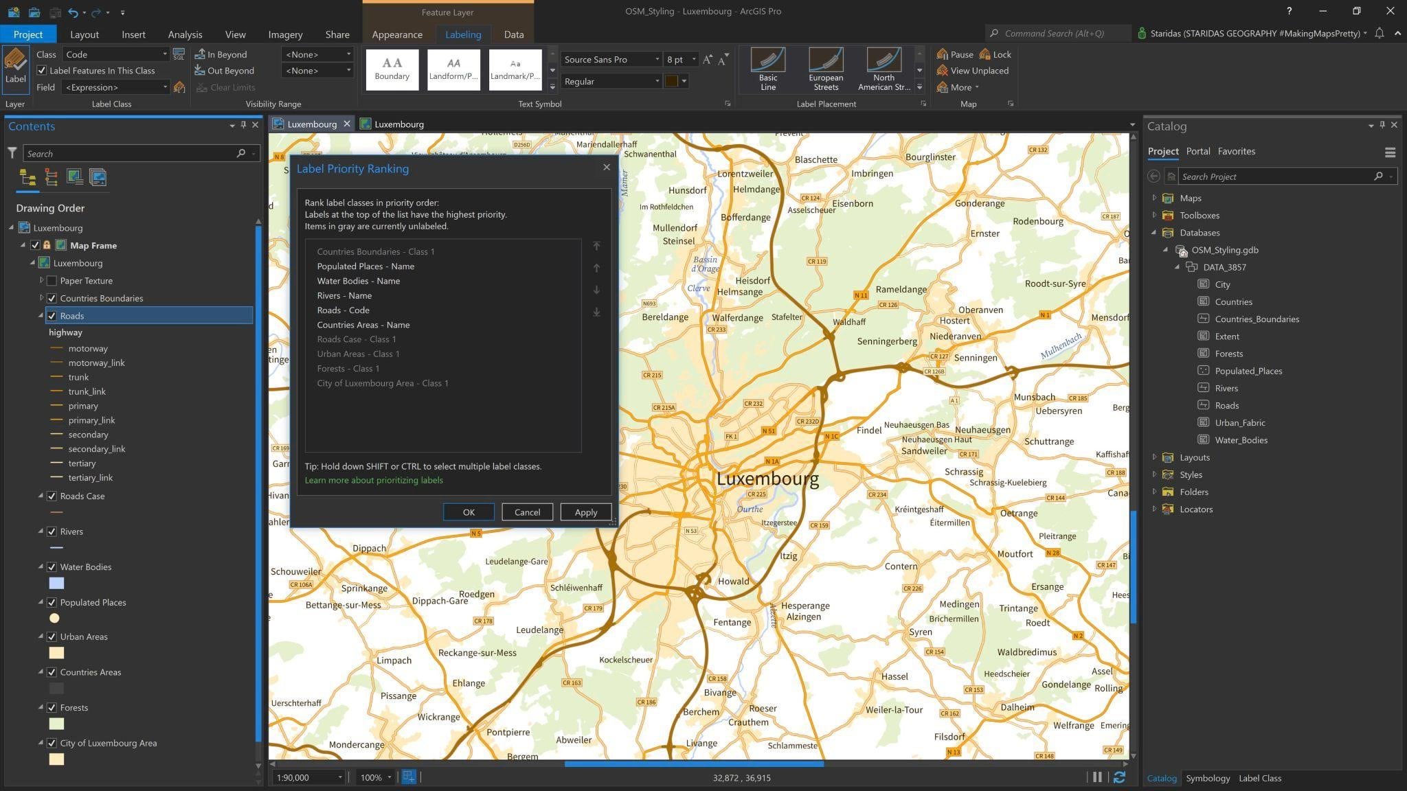The width and height of the screenshot is (1407, 791).
Task: Expand Layouts folder in Catalog
Action: coord(1154,457)
